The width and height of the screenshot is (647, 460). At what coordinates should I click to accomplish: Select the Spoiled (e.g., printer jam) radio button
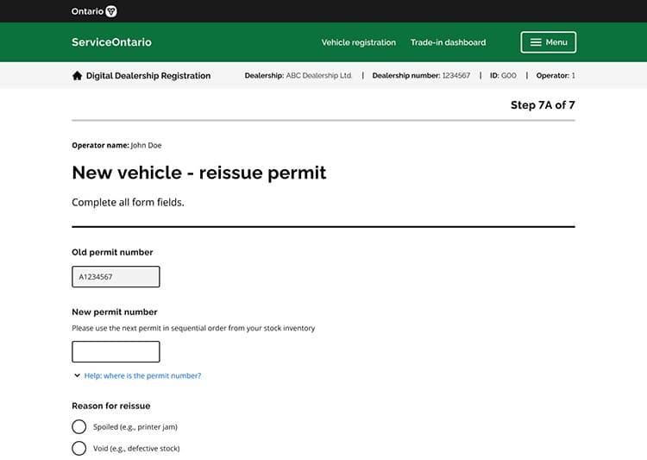click(x=79, y=426)
